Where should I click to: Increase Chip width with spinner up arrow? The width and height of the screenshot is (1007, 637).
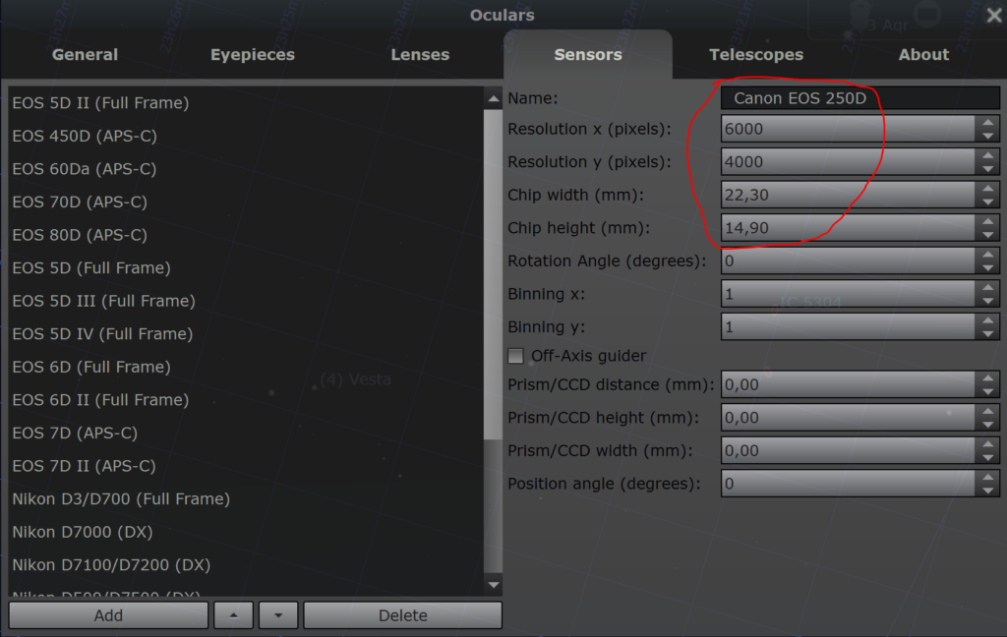point(987,188)
